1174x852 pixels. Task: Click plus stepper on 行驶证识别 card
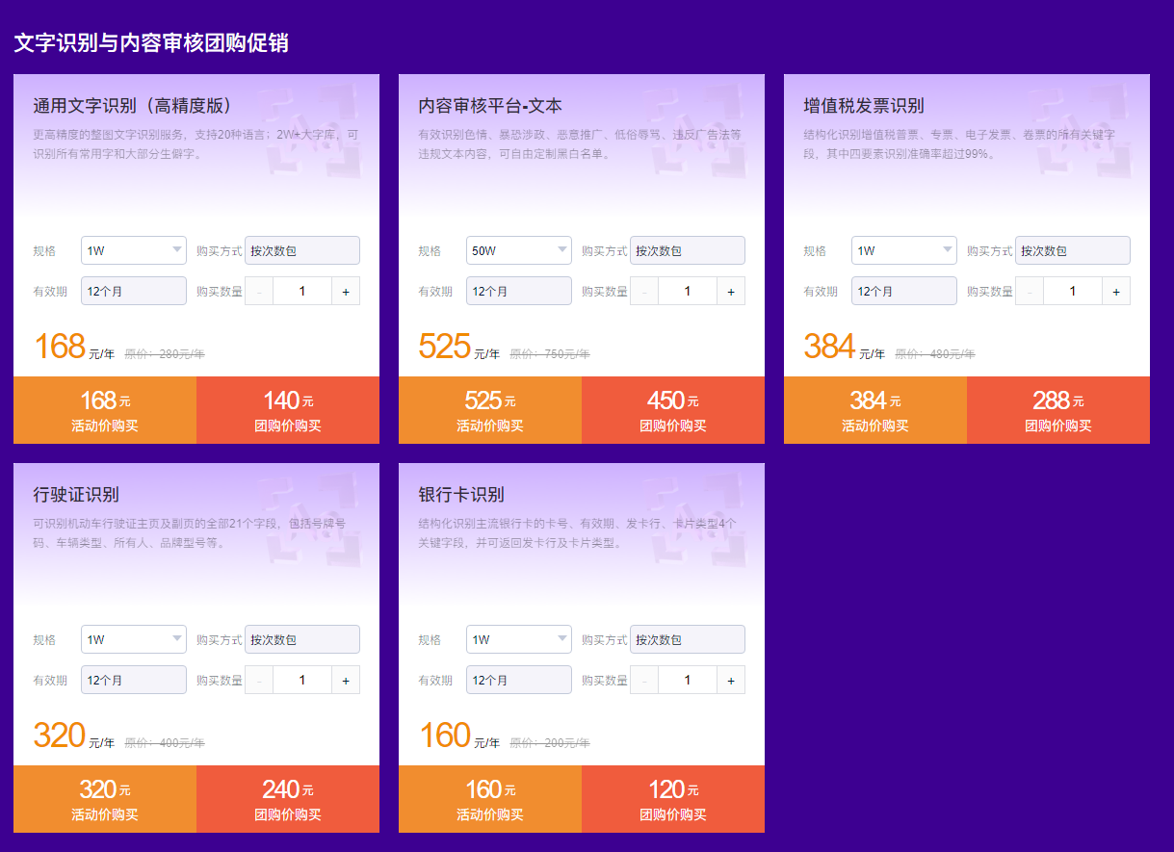point(346,680)
